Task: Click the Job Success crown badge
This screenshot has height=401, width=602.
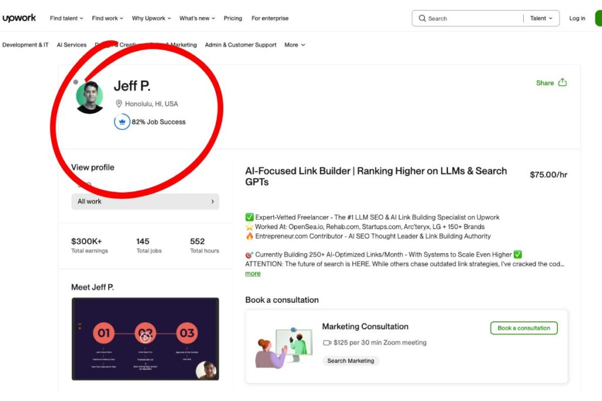Action: coord(122,122)
